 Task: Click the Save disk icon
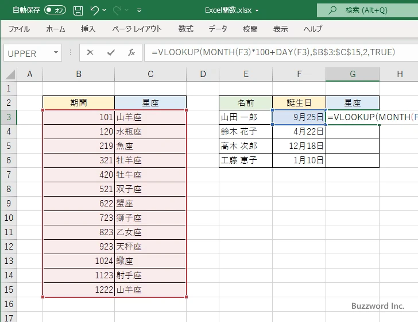tap(78, 10)
